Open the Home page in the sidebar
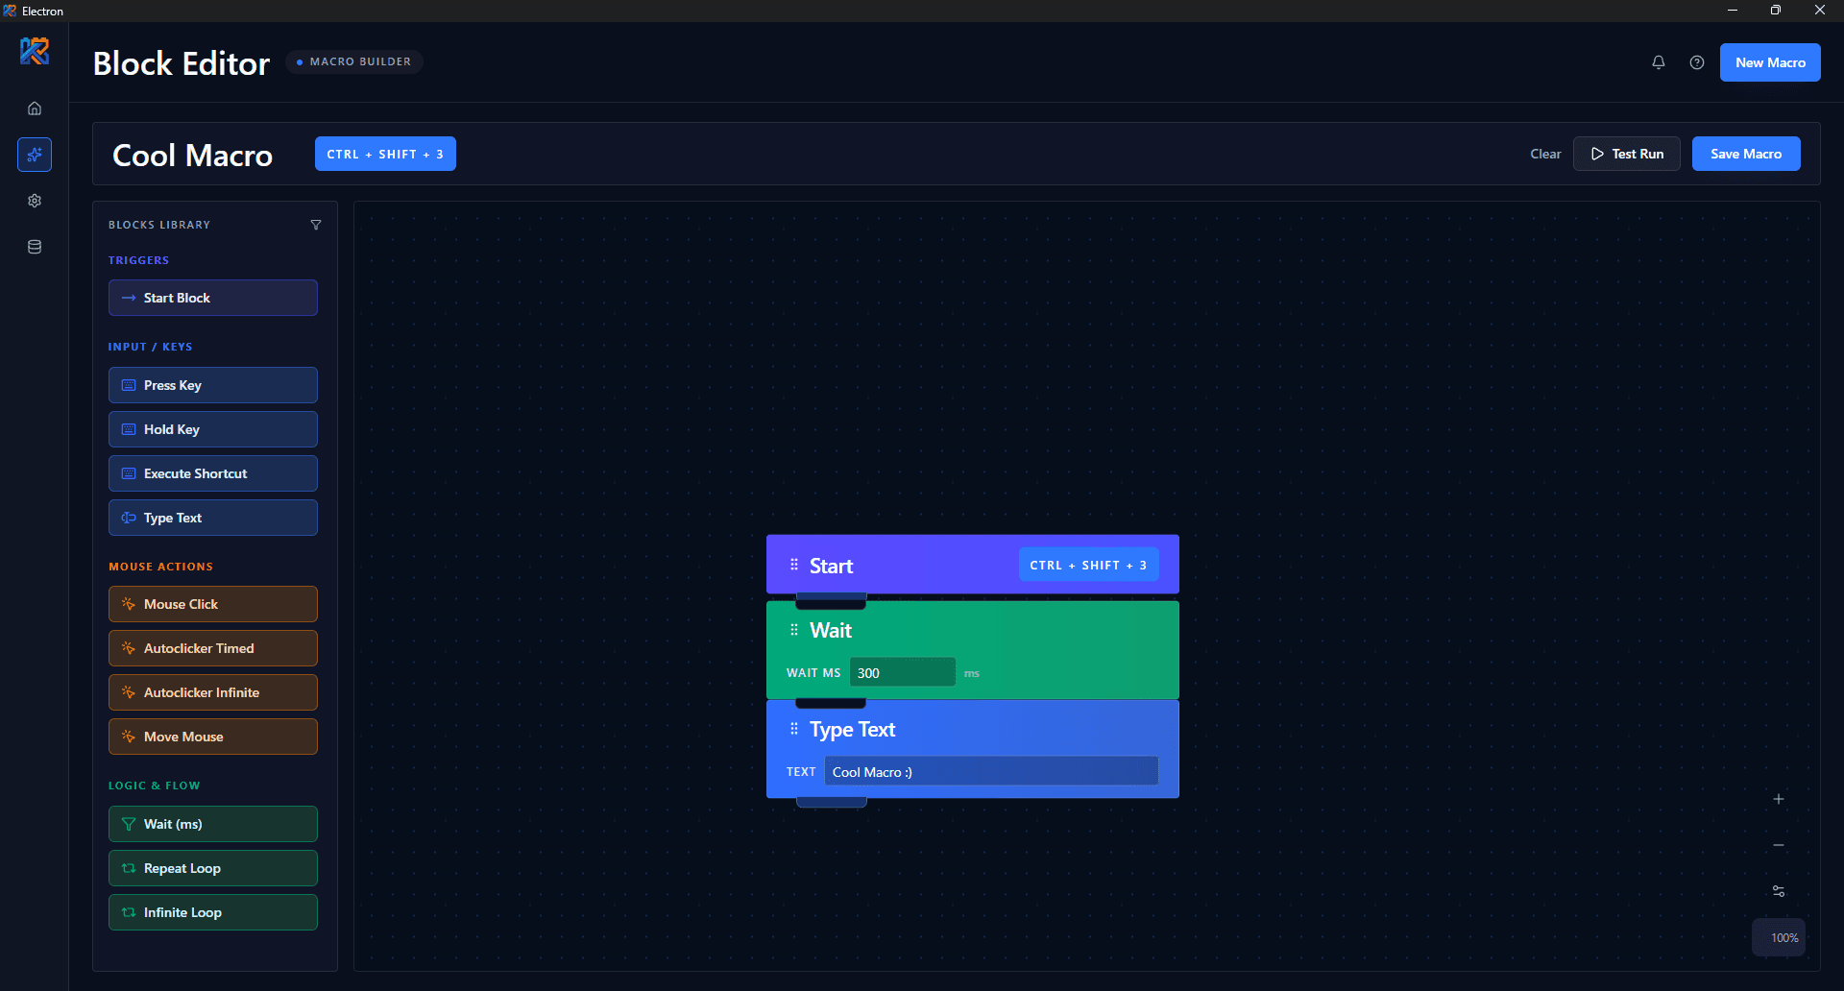 click(35, 109)
